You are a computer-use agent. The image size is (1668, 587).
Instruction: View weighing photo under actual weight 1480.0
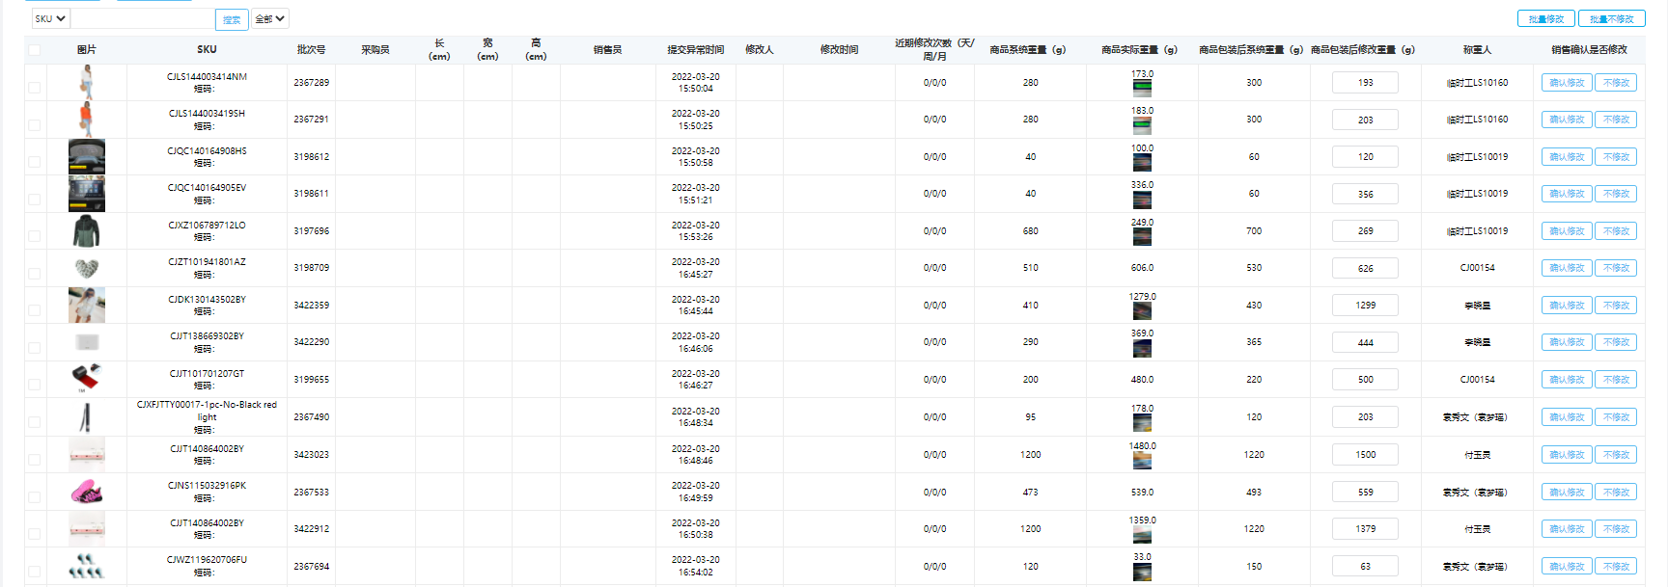click(x=1142, y=461)
